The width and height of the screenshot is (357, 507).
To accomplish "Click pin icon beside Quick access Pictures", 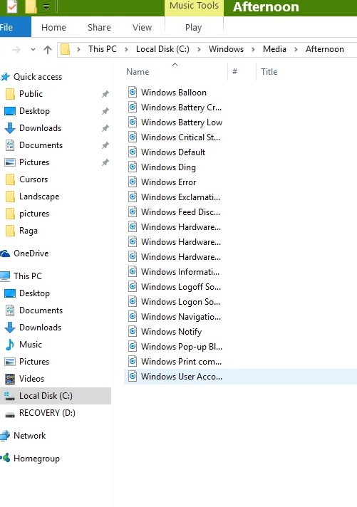I will tap(105, 162).
